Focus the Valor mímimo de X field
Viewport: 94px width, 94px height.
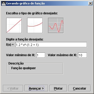click(41, 55)
